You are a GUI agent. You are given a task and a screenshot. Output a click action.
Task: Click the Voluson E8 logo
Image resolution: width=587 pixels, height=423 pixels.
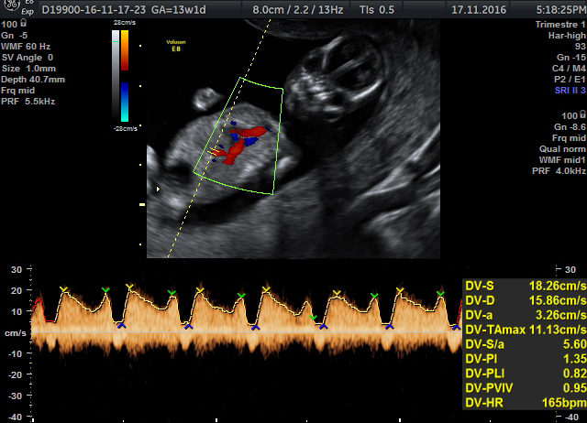[176, 45]
